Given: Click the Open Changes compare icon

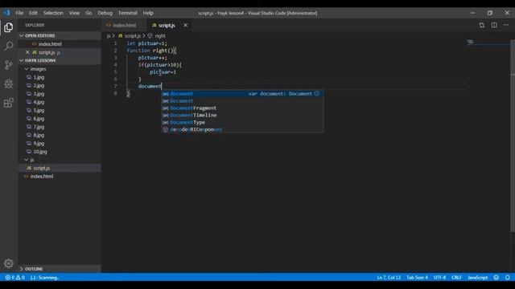Looking at the screenshot, I should pos(481,25).
